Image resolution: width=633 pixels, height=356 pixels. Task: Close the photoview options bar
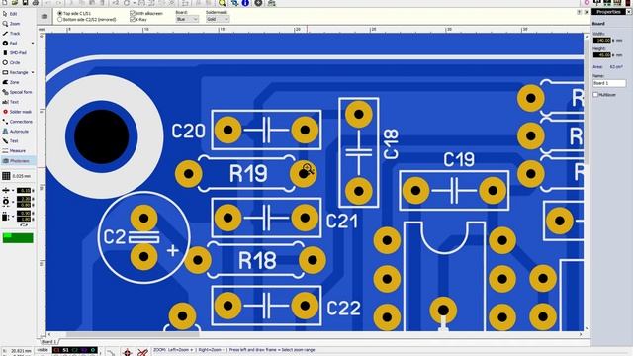[587, 13]
